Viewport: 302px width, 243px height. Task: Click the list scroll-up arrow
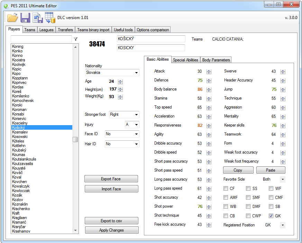75,47
